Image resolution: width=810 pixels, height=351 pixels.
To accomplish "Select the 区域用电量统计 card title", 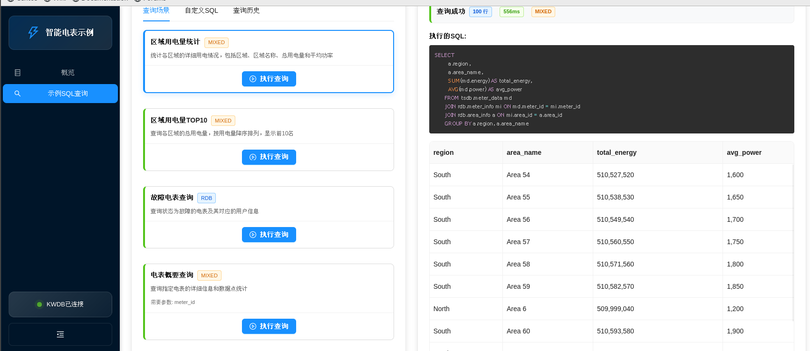I will [x=175, y=42].
